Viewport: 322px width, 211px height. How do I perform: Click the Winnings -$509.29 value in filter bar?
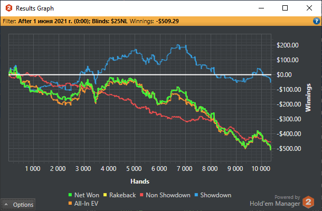coord(167,21)
